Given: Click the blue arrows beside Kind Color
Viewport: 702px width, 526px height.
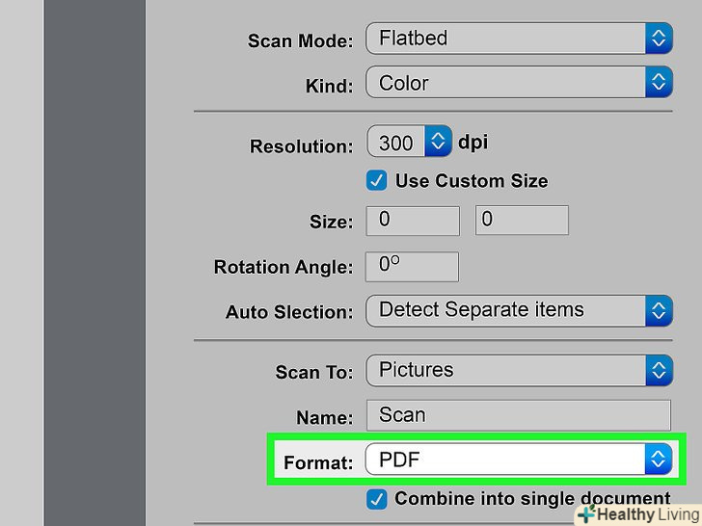Looking at the screenshot, I should 658,83.
